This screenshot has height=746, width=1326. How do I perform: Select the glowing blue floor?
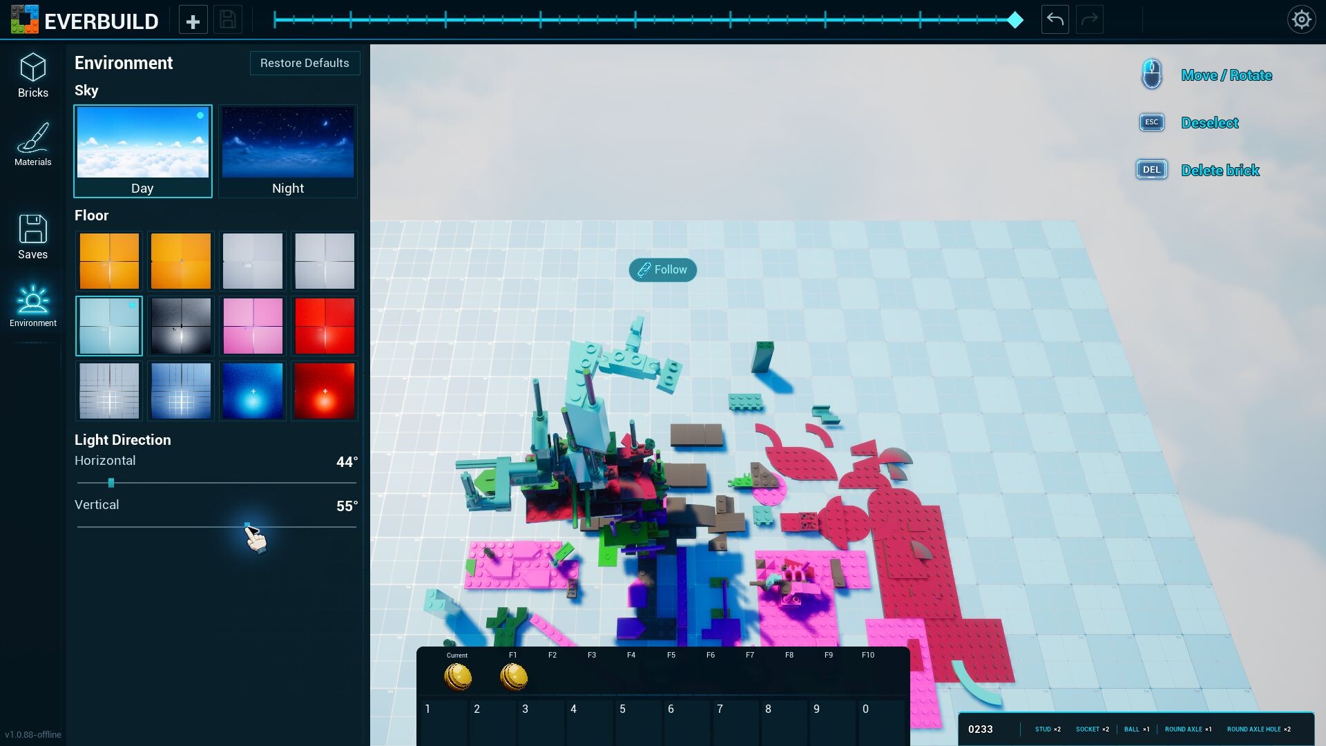coord(253,391)
